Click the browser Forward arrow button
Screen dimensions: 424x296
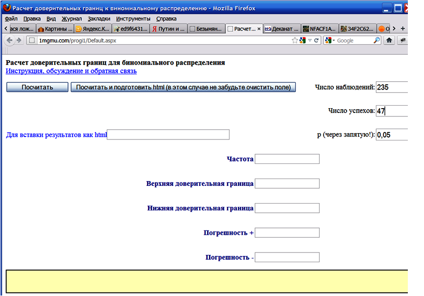[x=19, y=40]
